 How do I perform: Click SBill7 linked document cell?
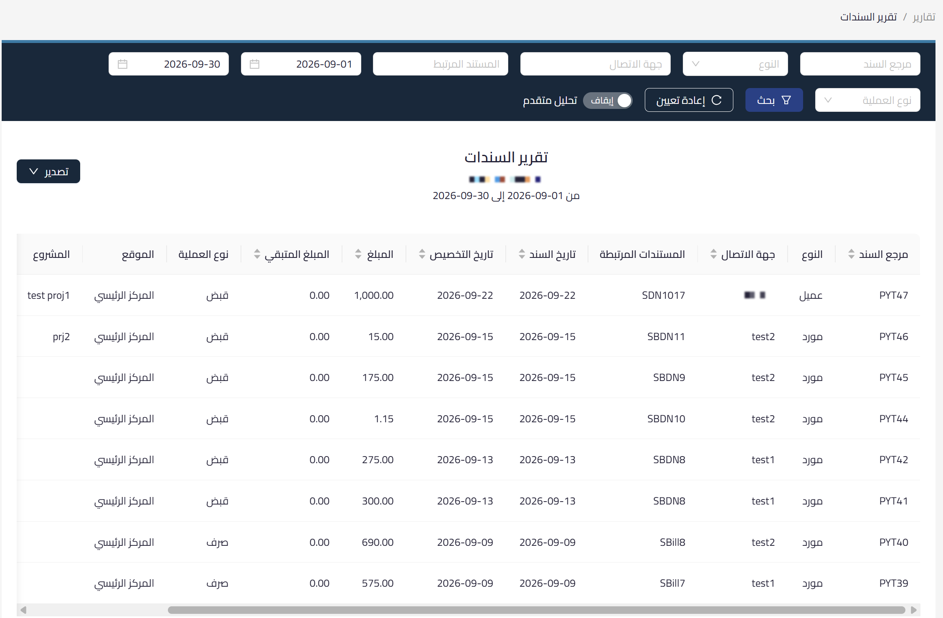672,583
